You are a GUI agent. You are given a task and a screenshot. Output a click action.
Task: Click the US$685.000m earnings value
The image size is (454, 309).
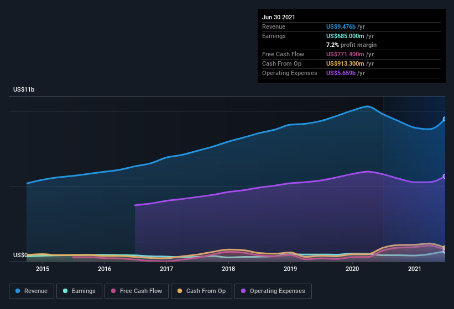(345, 36)
